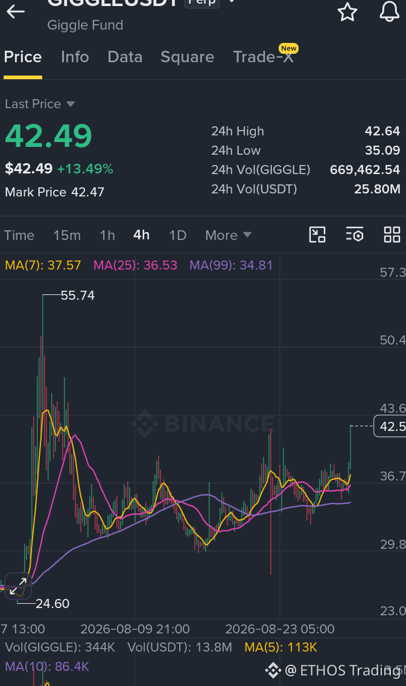Open the Square tab
Image resolution: width=406 pixels, height=686 pixels.
(x=187, y=57)
